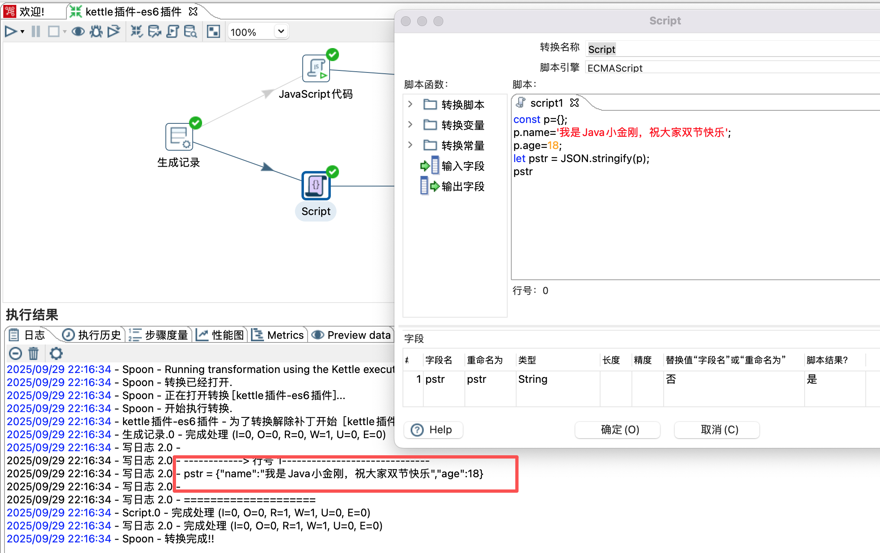Open the zoom percentage dropdown

tap(281, 31)
